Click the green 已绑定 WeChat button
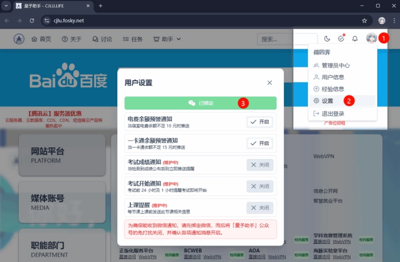This screenshot has height=262, width=400. [201, 103]
